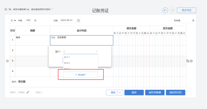This screenshot has width=207, height=109.
Task: Expand the 模板 dropdown arrow
Action: click(x=120, y=92)
